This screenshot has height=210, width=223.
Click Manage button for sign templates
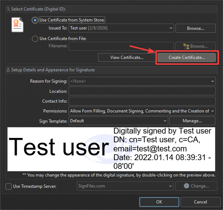pos(192,121)
